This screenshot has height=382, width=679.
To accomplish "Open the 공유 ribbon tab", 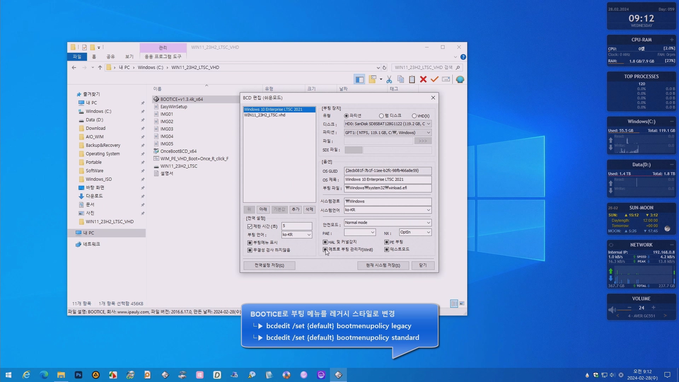I will pos(111,57).
